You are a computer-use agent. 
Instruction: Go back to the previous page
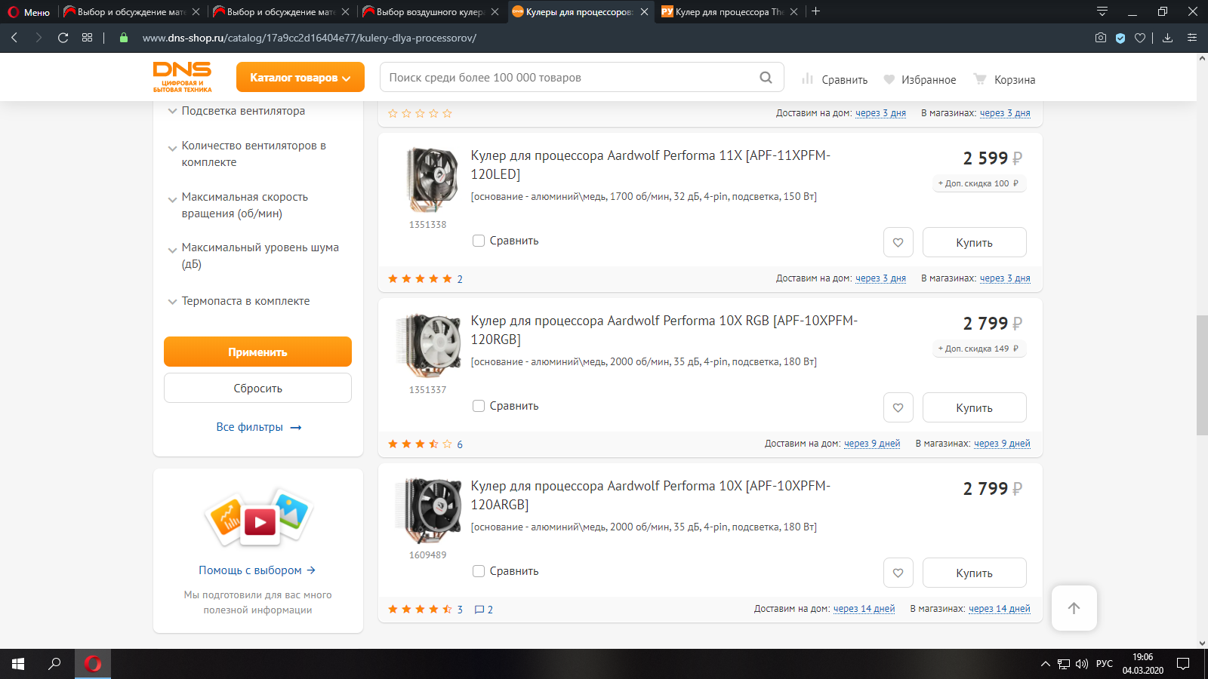(x=14, y=38)
